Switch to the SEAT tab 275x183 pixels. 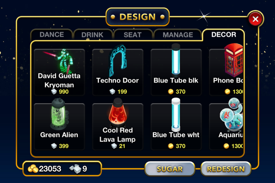click(133, 35)
